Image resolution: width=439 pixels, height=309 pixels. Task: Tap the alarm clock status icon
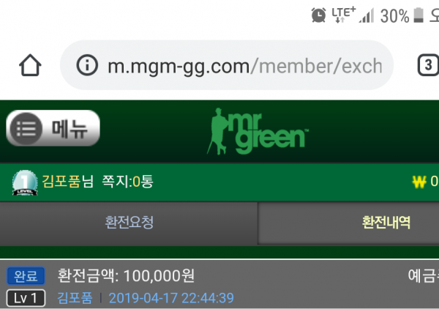pyautogui.click(x=318, y=15)
